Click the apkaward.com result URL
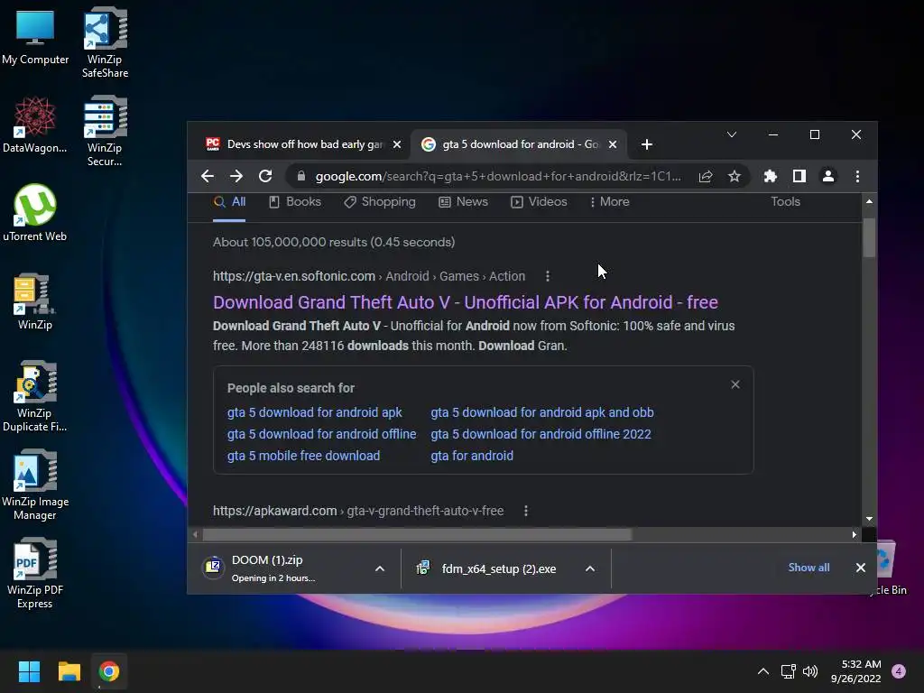Image resolution: width=924 pixels, height=693 pixels. [358, 511]
